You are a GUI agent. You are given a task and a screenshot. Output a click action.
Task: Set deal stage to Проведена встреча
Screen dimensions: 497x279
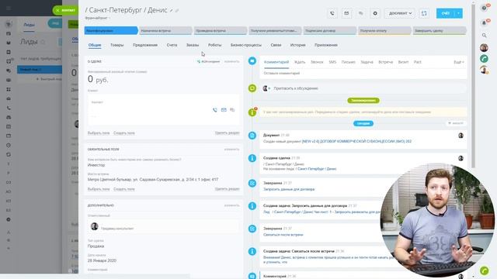pos(221,31)
